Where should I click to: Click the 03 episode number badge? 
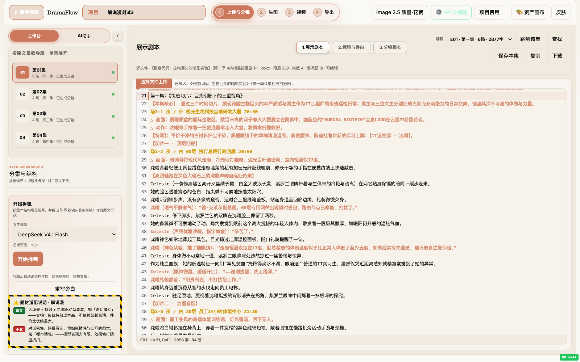[x=22, y=116]
